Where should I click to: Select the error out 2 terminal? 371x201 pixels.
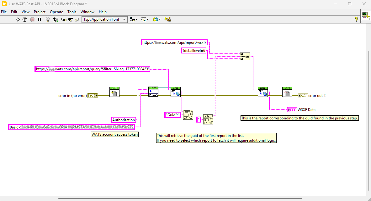pos(303,96)
